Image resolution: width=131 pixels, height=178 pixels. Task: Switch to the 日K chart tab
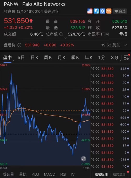tap(35, 58)
